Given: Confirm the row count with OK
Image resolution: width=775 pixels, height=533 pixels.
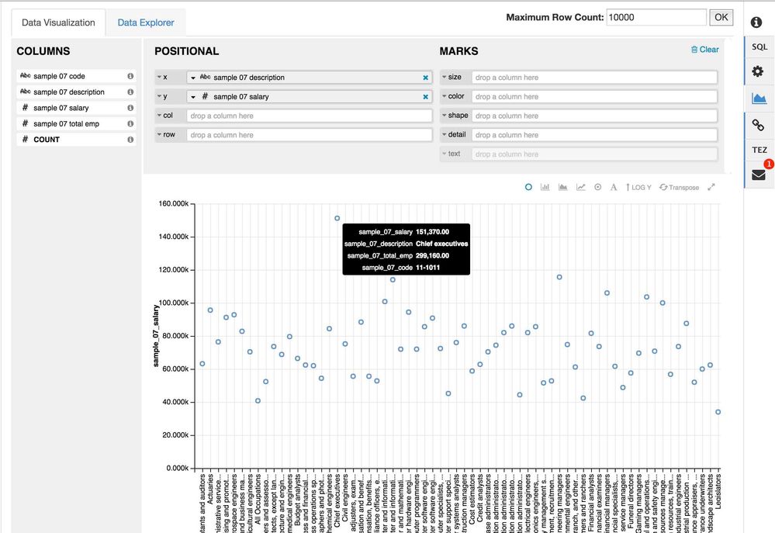Looking at the screenshot, I should coord(721,17).
